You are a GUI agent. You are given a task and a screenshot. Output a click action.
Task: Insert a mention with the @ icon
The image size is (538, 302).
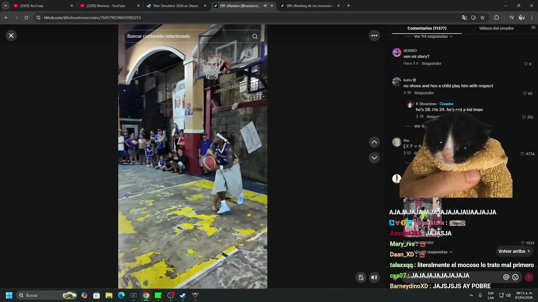pos(506,277)
